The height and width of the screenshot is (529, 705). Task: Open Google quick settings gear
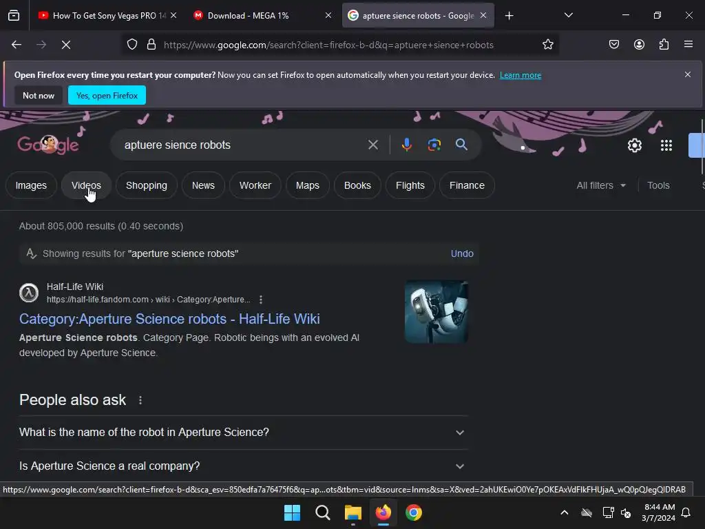[634, 145]
